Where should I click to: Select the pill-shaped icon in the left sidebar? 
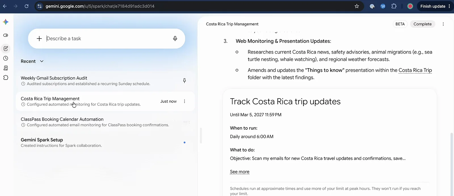tap(6, 35)
